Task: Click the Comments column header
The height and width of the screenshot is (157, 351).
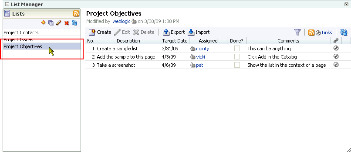Action: (x=288, y=41)
